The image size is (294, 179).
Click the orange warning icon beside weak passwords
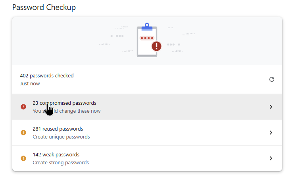click(23, 158)
